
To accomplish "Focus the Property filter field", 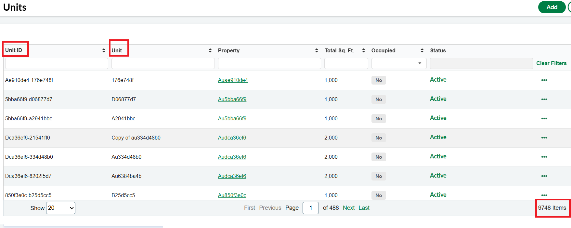I will [x=269, y=63].
